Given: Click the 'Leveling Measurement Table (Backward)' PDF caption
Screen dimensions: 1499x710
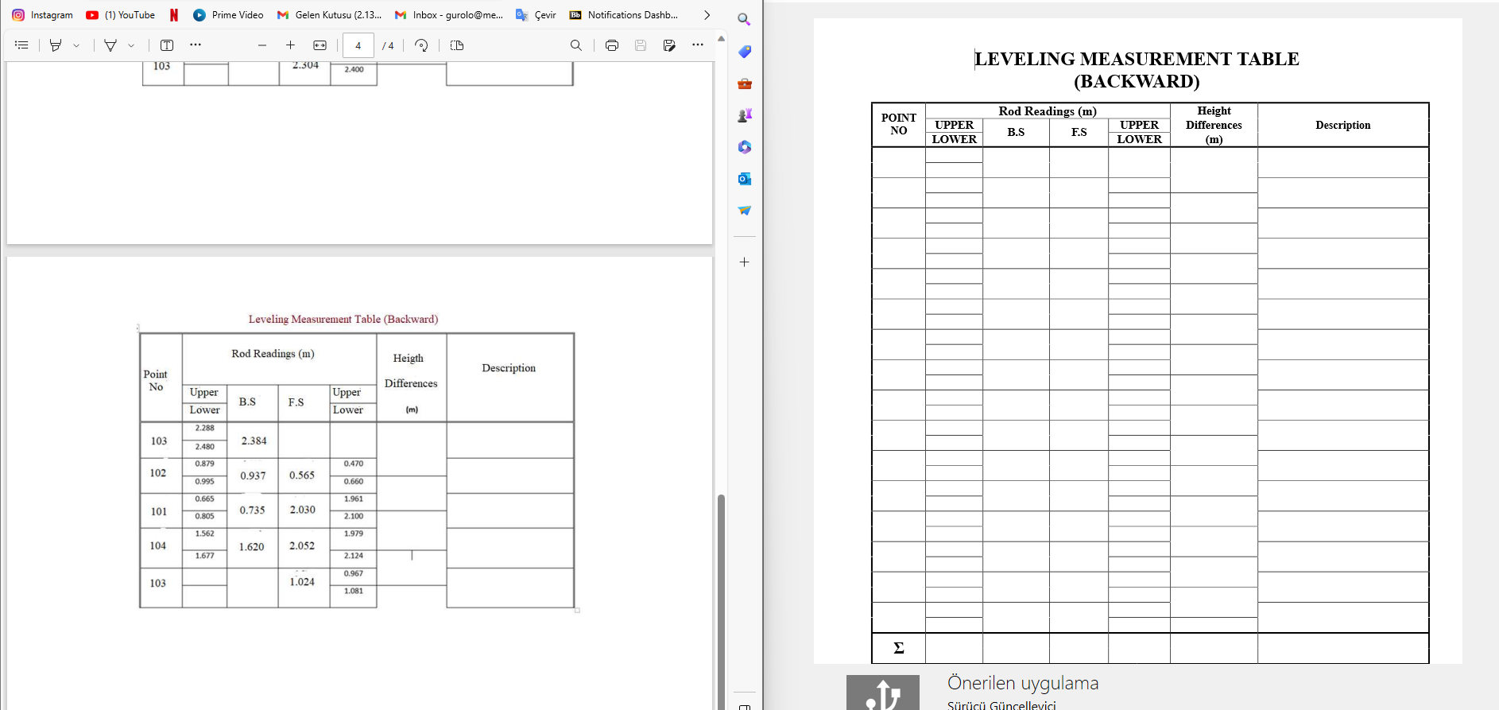Looking at the screenshot, I should pos(343,319).
